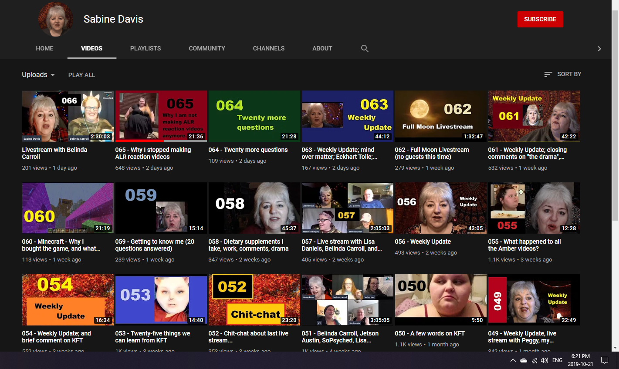Open the 051 group stream thumbnail
The image size is (619, 369).
click(x=347, y=300)
